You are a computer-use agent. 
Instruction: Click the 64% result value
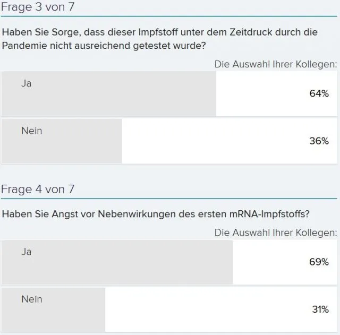(319, 93)
